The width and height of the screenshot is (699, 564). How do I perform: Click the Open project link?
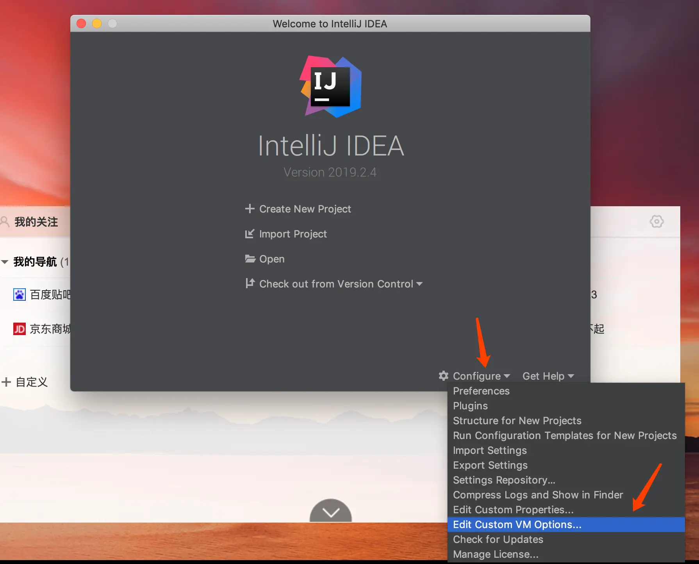pos(272,259)
